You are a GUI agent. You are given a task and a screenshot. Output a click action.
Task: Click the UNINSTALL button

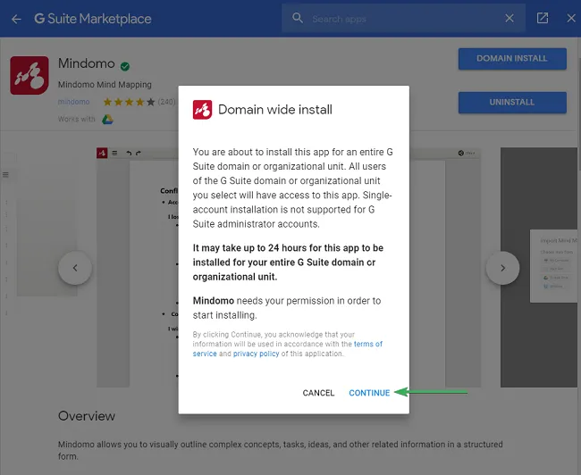[x=512, y=103]
